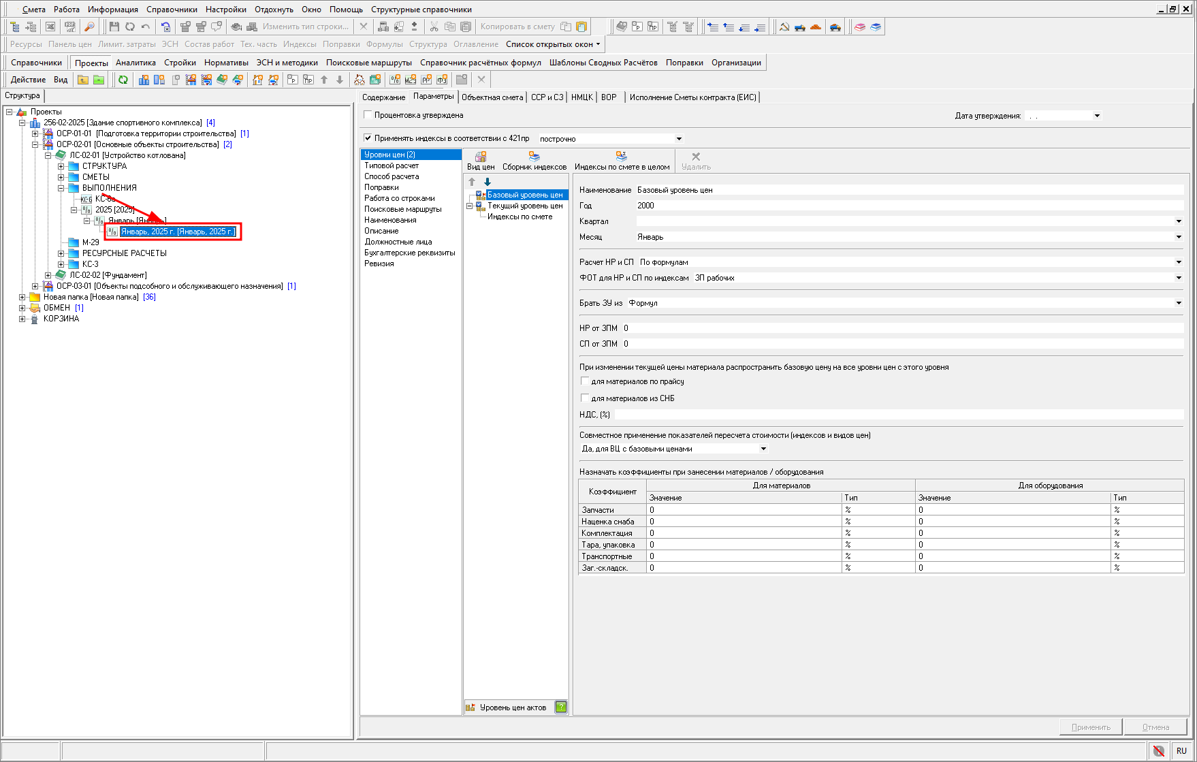Select Типовой расчет in parameters list
The width and height of the screenshot is (1197, 762).
392,165
